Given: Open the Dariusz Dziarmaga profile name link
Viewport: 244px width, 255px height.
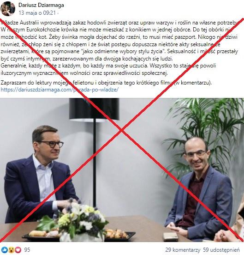Looking at the screenshot, I should pyautogui.click(x=41, y=5).
